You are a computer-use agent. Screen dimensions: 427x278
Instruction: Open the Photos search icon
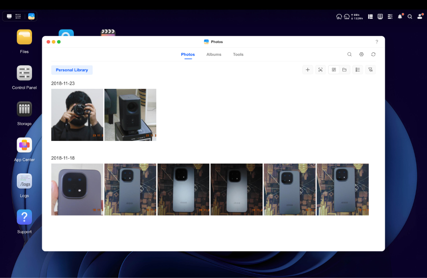[349, 54]
